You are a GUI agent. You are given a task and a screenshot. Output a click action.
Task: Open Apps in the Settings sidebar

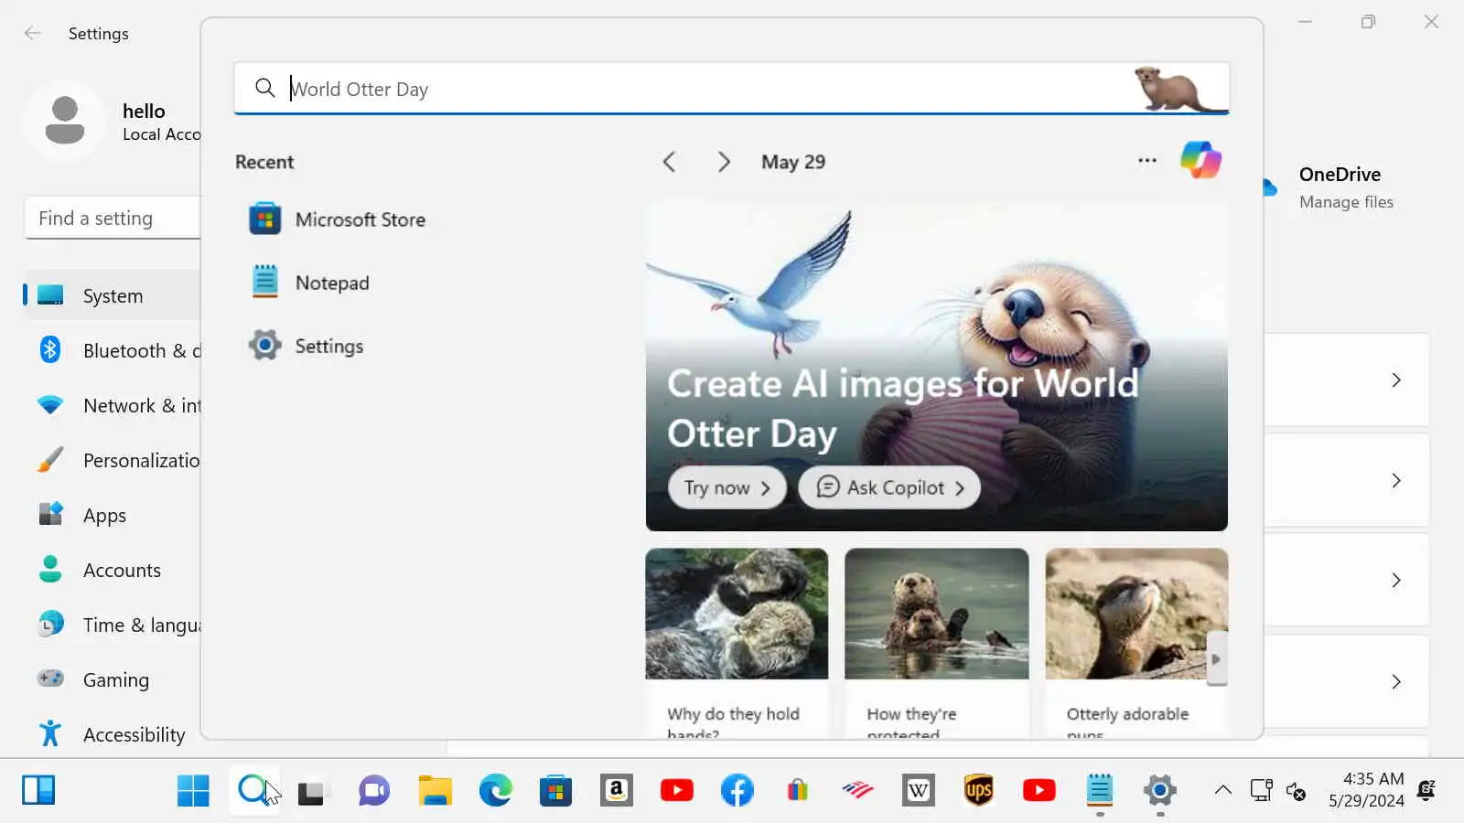click(112, 515)
